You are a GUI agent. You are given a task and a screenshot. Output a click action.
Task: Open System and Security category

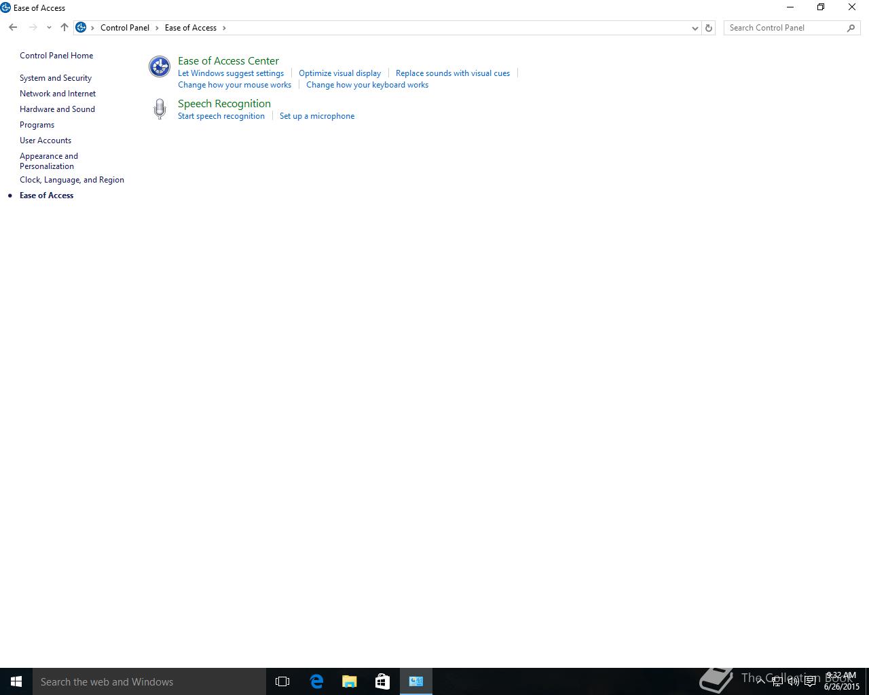56,78
